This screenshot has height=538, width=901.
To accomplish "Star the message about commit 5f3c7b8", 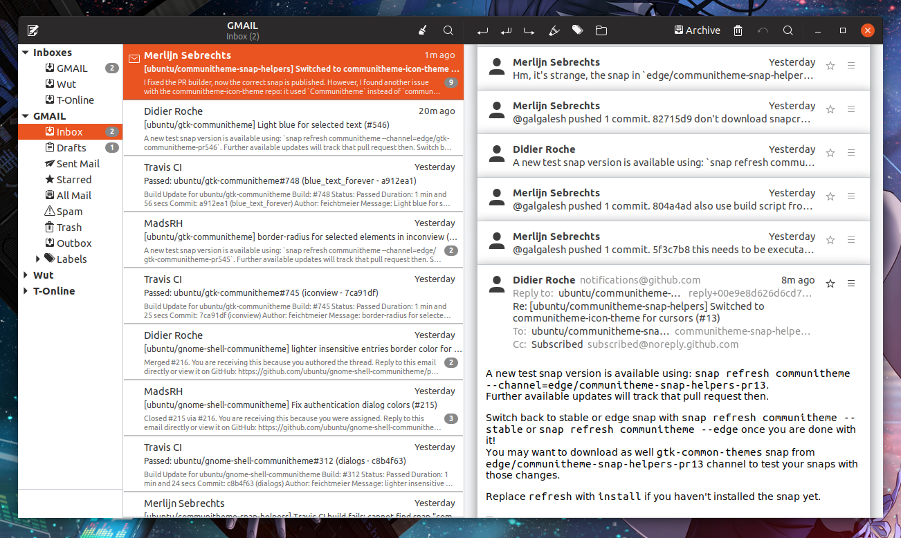I will click(x=830, y=240).
